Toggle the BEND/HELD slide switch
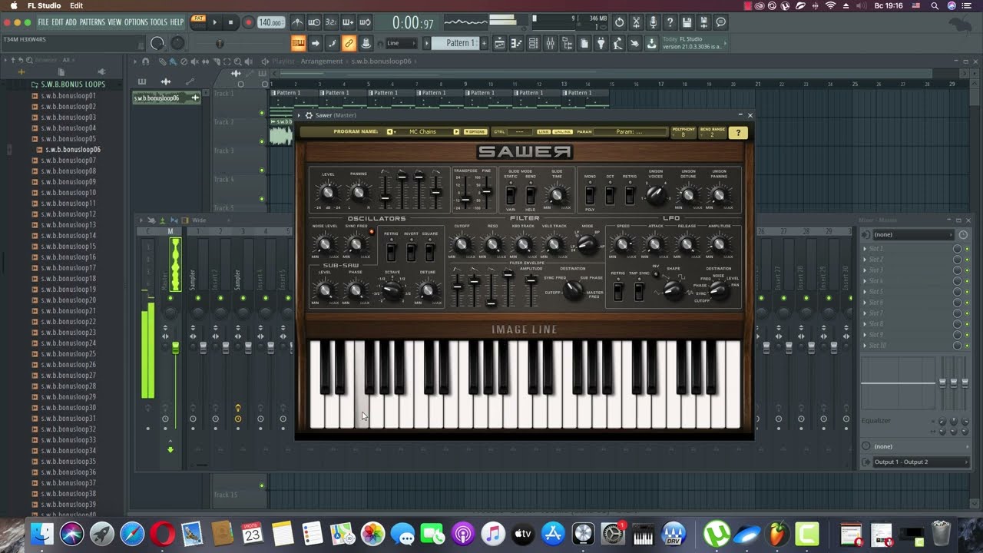 click(x=530, y=194)
